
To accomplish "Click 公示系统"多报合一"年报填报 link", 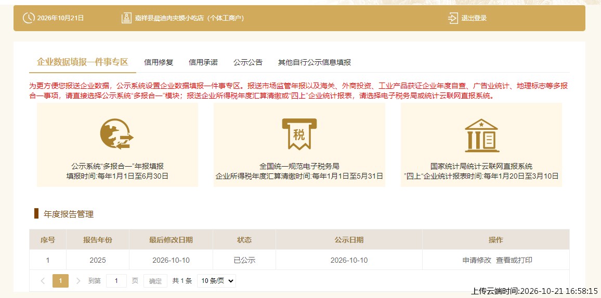I will coord(117,167).
